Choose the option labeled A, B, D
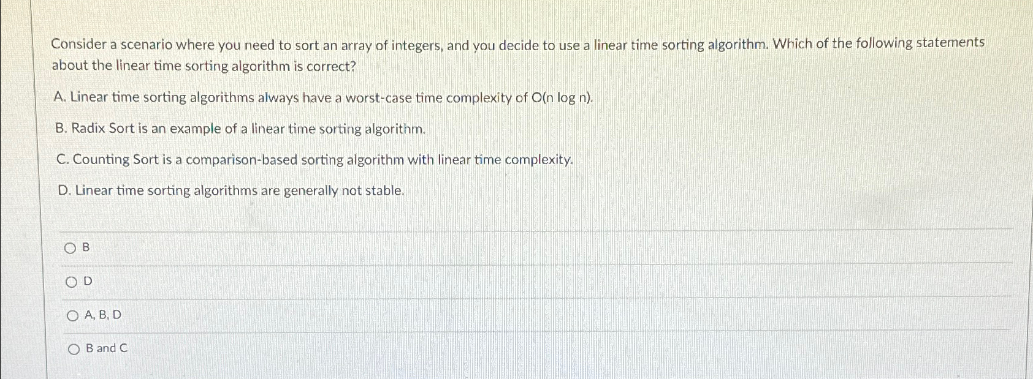1033x379 pixels. pyautogui.click(x=74, y=315)
